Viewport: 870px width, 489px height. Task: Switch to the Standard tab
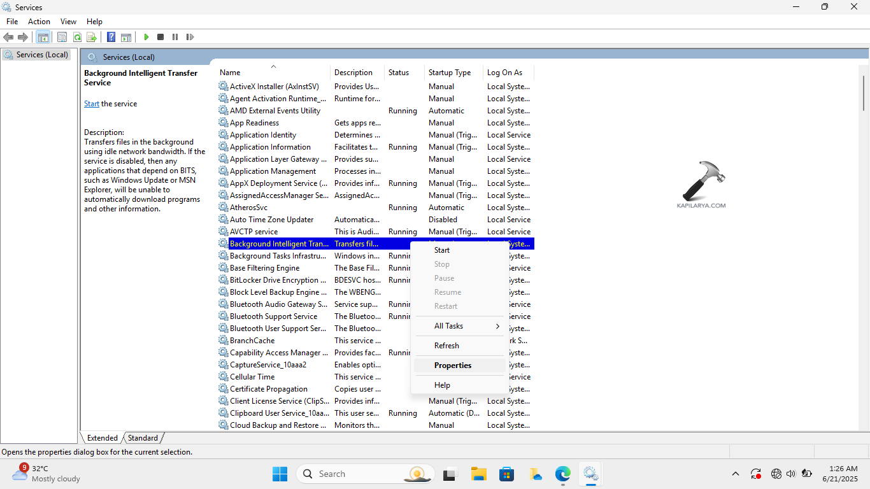click(143, 438)
